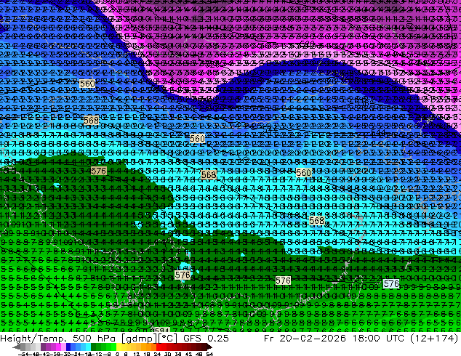The width and height of the screenshot is (461, 356).
Task: Click the "Height/Temp. 500 hPa" title text
Action: (x=60, y=338)
